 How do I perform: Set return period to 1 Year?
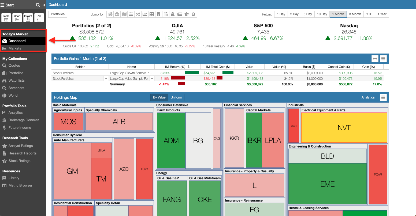pos(382,14)
